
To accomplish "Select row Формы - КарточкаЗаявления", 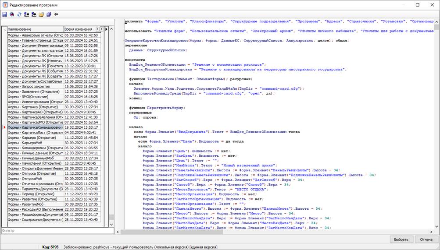I will pyautogui.click(x=54, y=117).
